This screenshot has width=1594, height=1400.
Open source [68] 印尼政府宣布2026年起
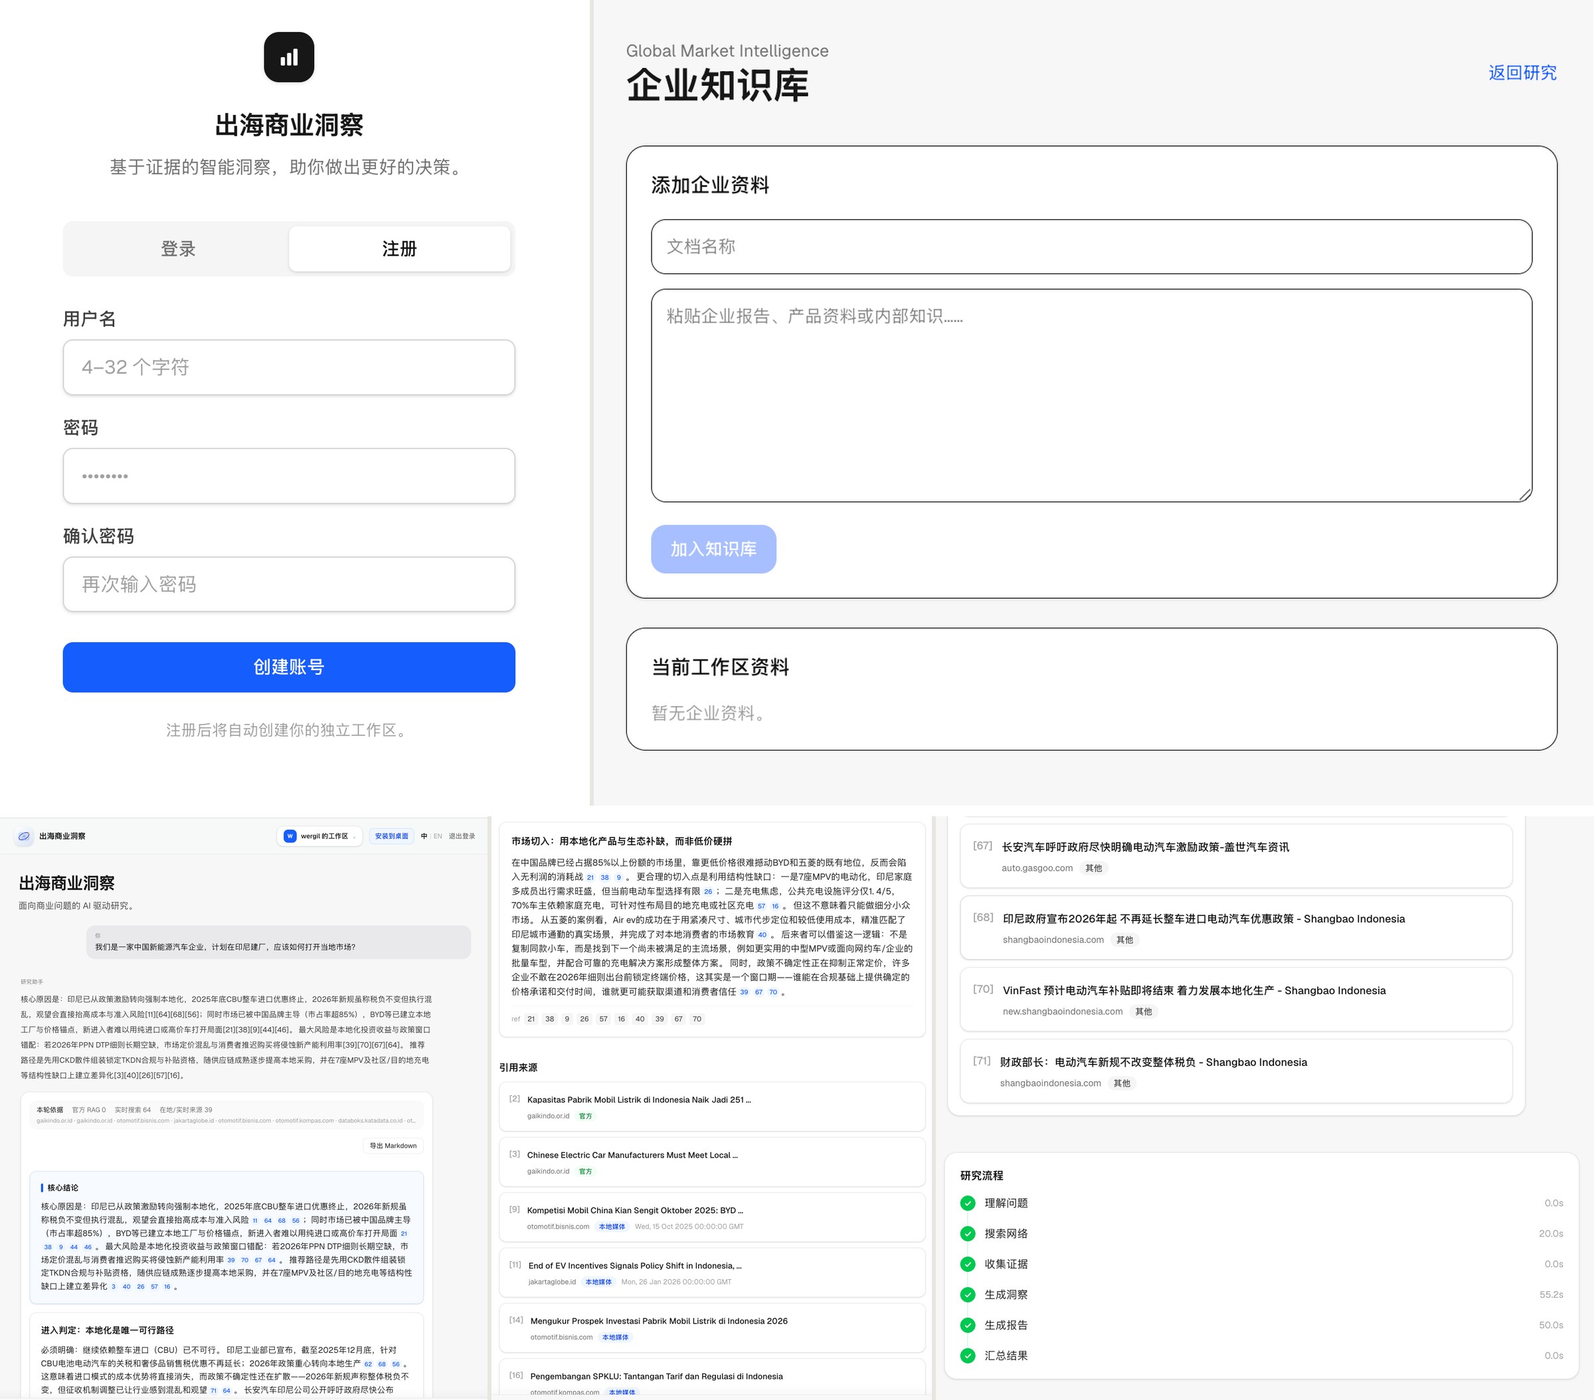click(1236, 927)
